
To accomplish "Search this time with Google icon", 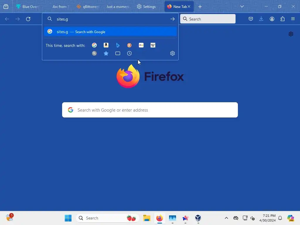I will coord(94,45).
